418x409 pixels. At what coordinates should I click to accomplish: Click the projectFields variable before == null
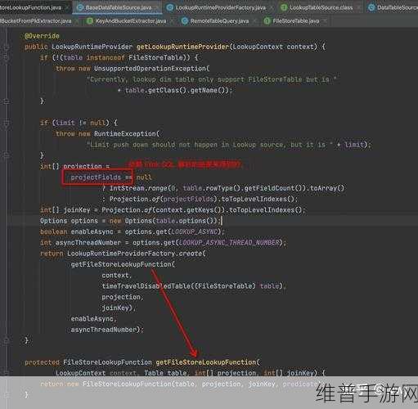[96, 178]
